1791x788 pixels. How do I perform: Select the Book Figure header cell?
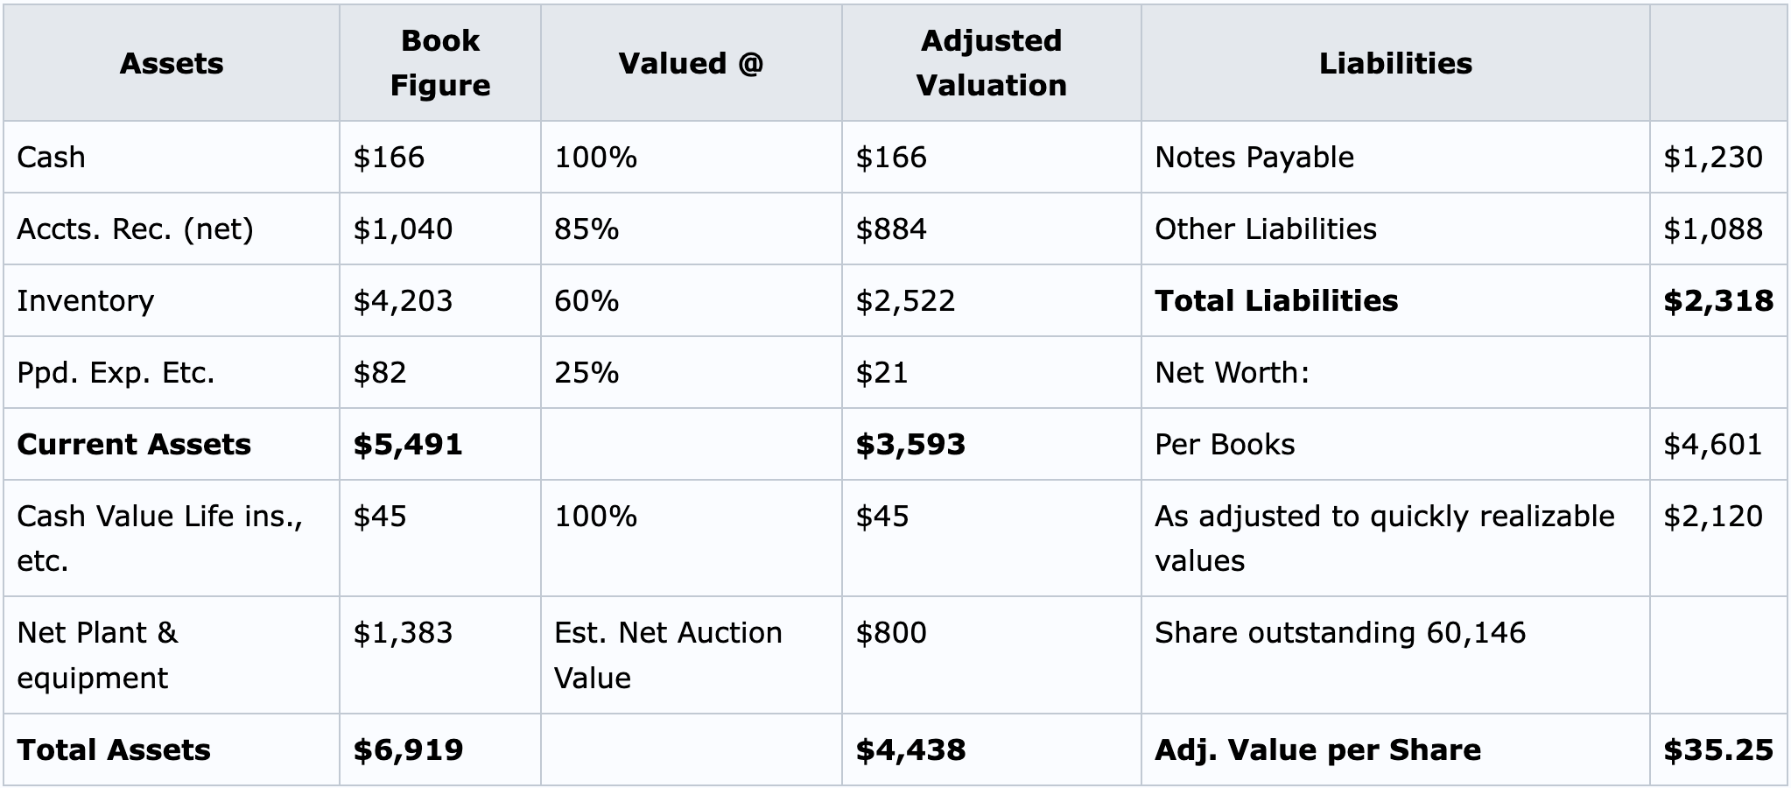440,63
